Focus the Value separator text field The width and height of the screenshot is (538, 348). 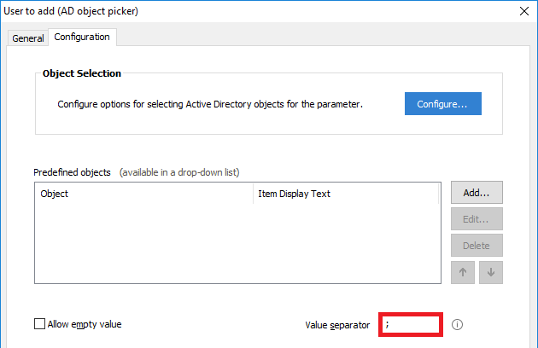(411, 324)
